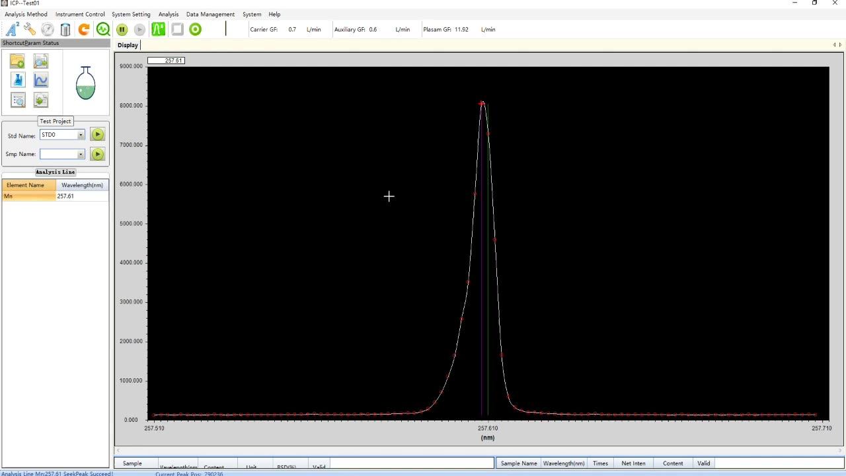Open the Std Name dropdown showing STD0
This screenshot has width=846, height=476.
pos(80,134)
